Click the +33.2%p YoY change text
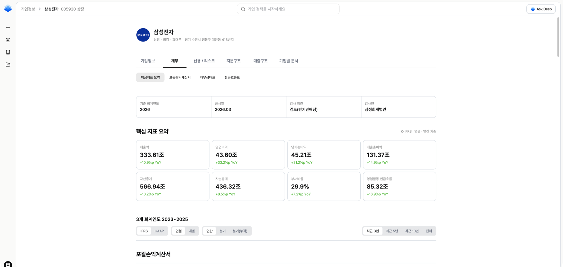563x267 pixels. pyautogui.click(x=227, y=163)
